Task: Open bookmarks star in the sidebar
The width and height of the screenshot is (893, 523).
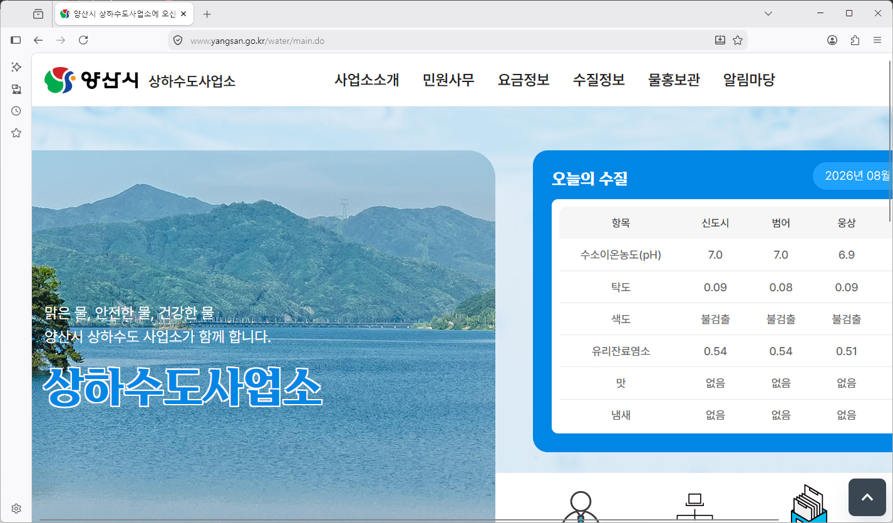Action: click(16, 133)
